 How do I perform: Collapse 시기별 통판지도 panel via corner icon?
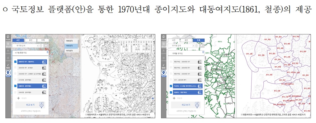click(x=48, y=52)
